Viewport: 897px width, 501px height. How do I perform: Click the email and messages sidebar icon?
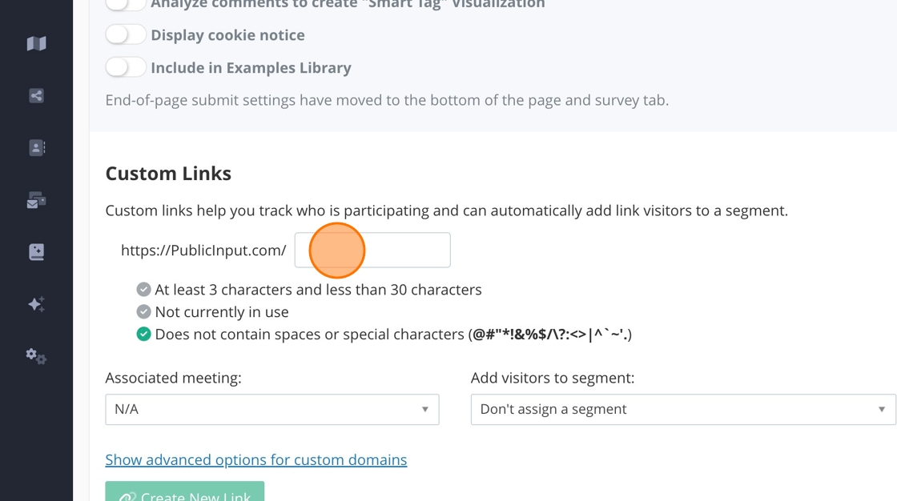click(x=36, y=200)
